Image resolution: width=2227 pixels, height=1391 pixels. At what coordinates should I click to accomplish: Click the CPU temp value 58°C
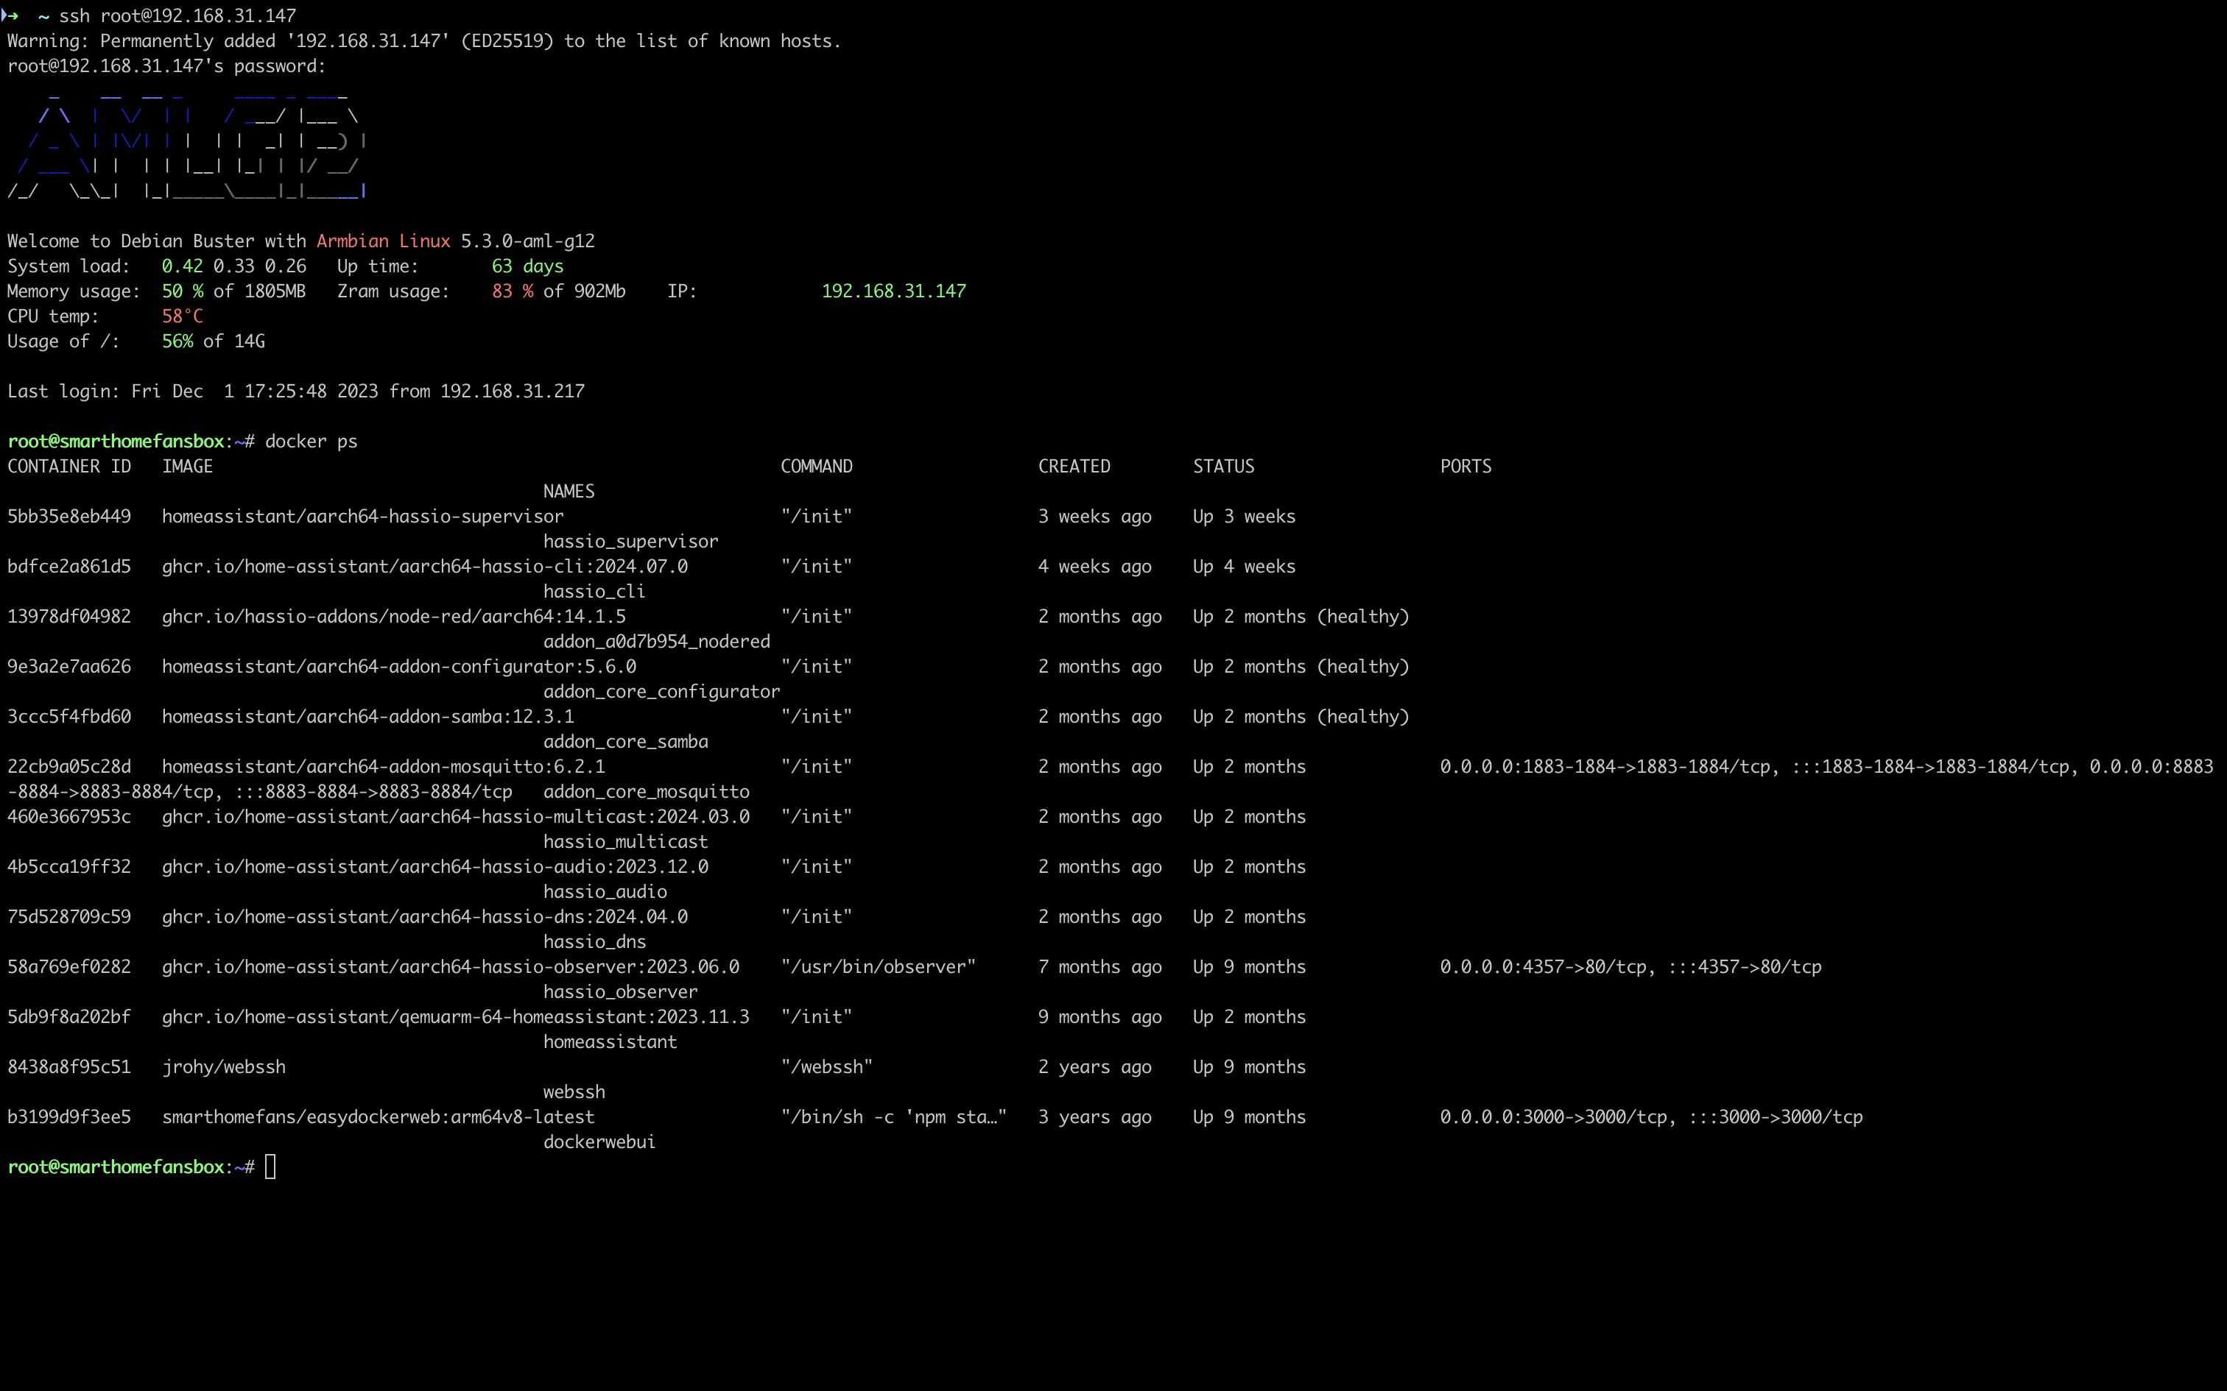pos(181,316)
